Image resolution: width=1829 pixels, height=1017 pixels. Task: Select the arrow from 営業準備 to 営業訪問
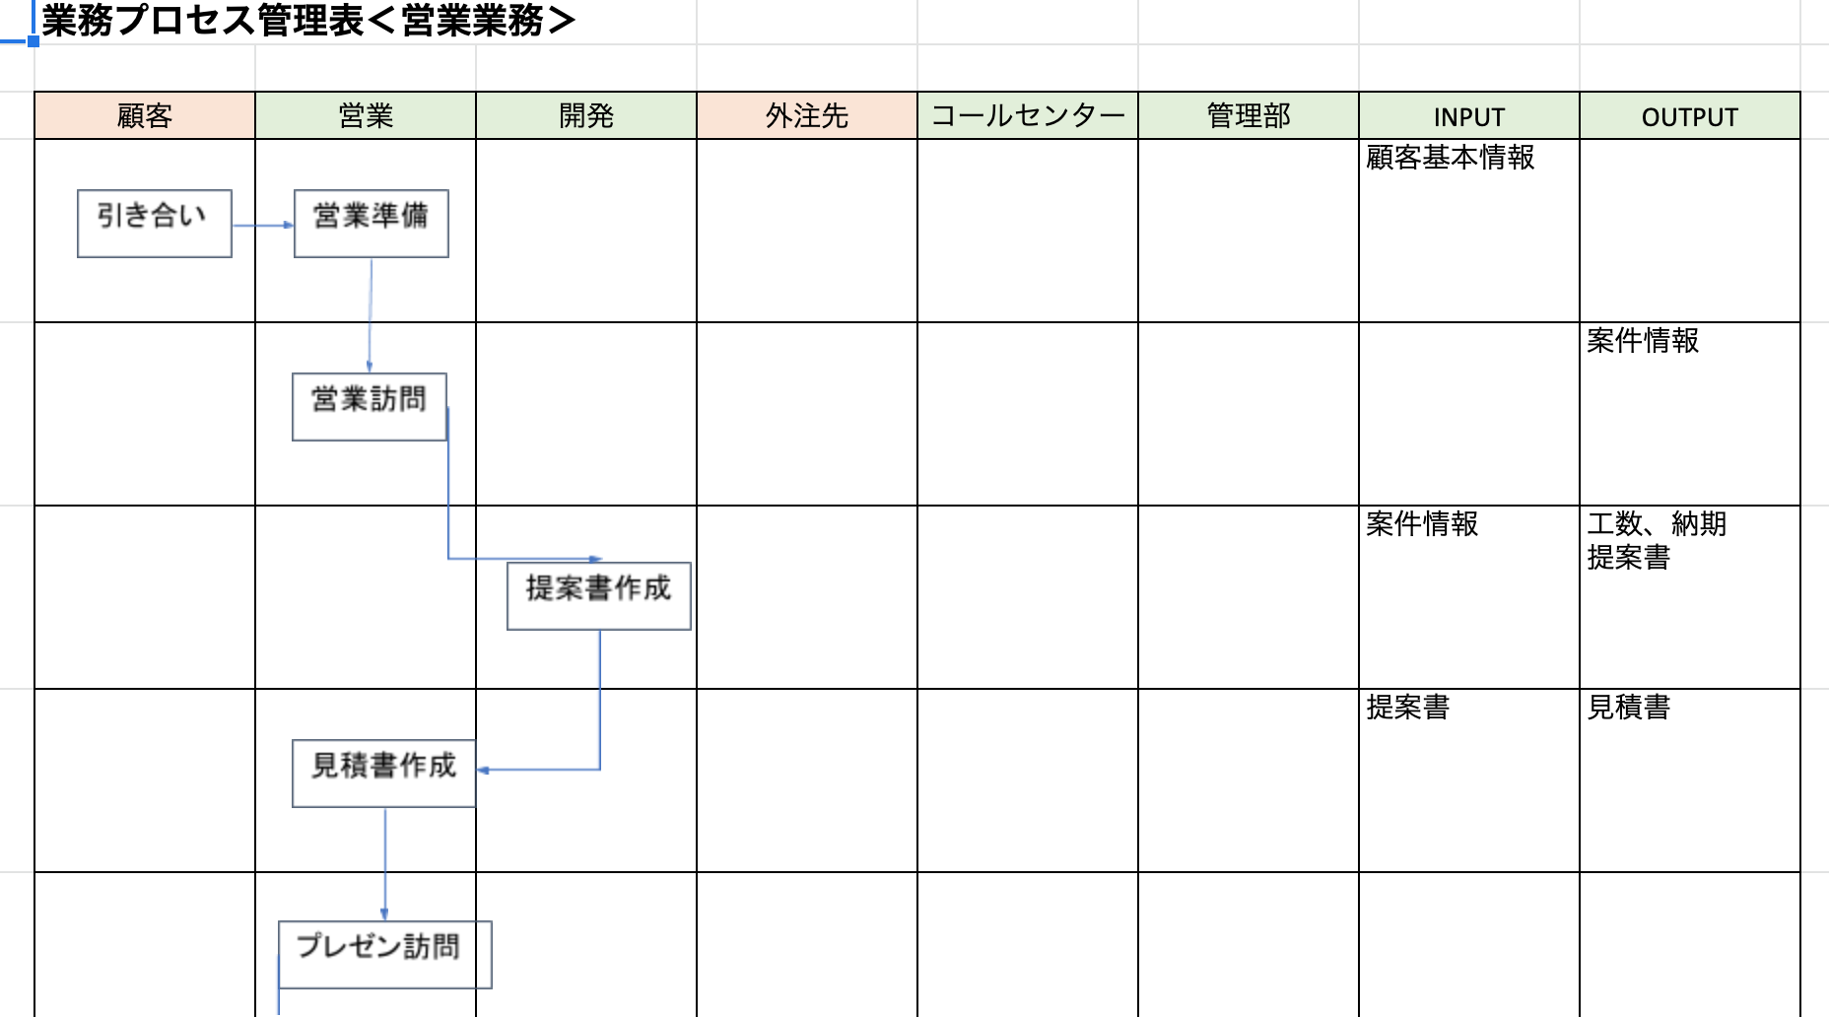[371, 315]
